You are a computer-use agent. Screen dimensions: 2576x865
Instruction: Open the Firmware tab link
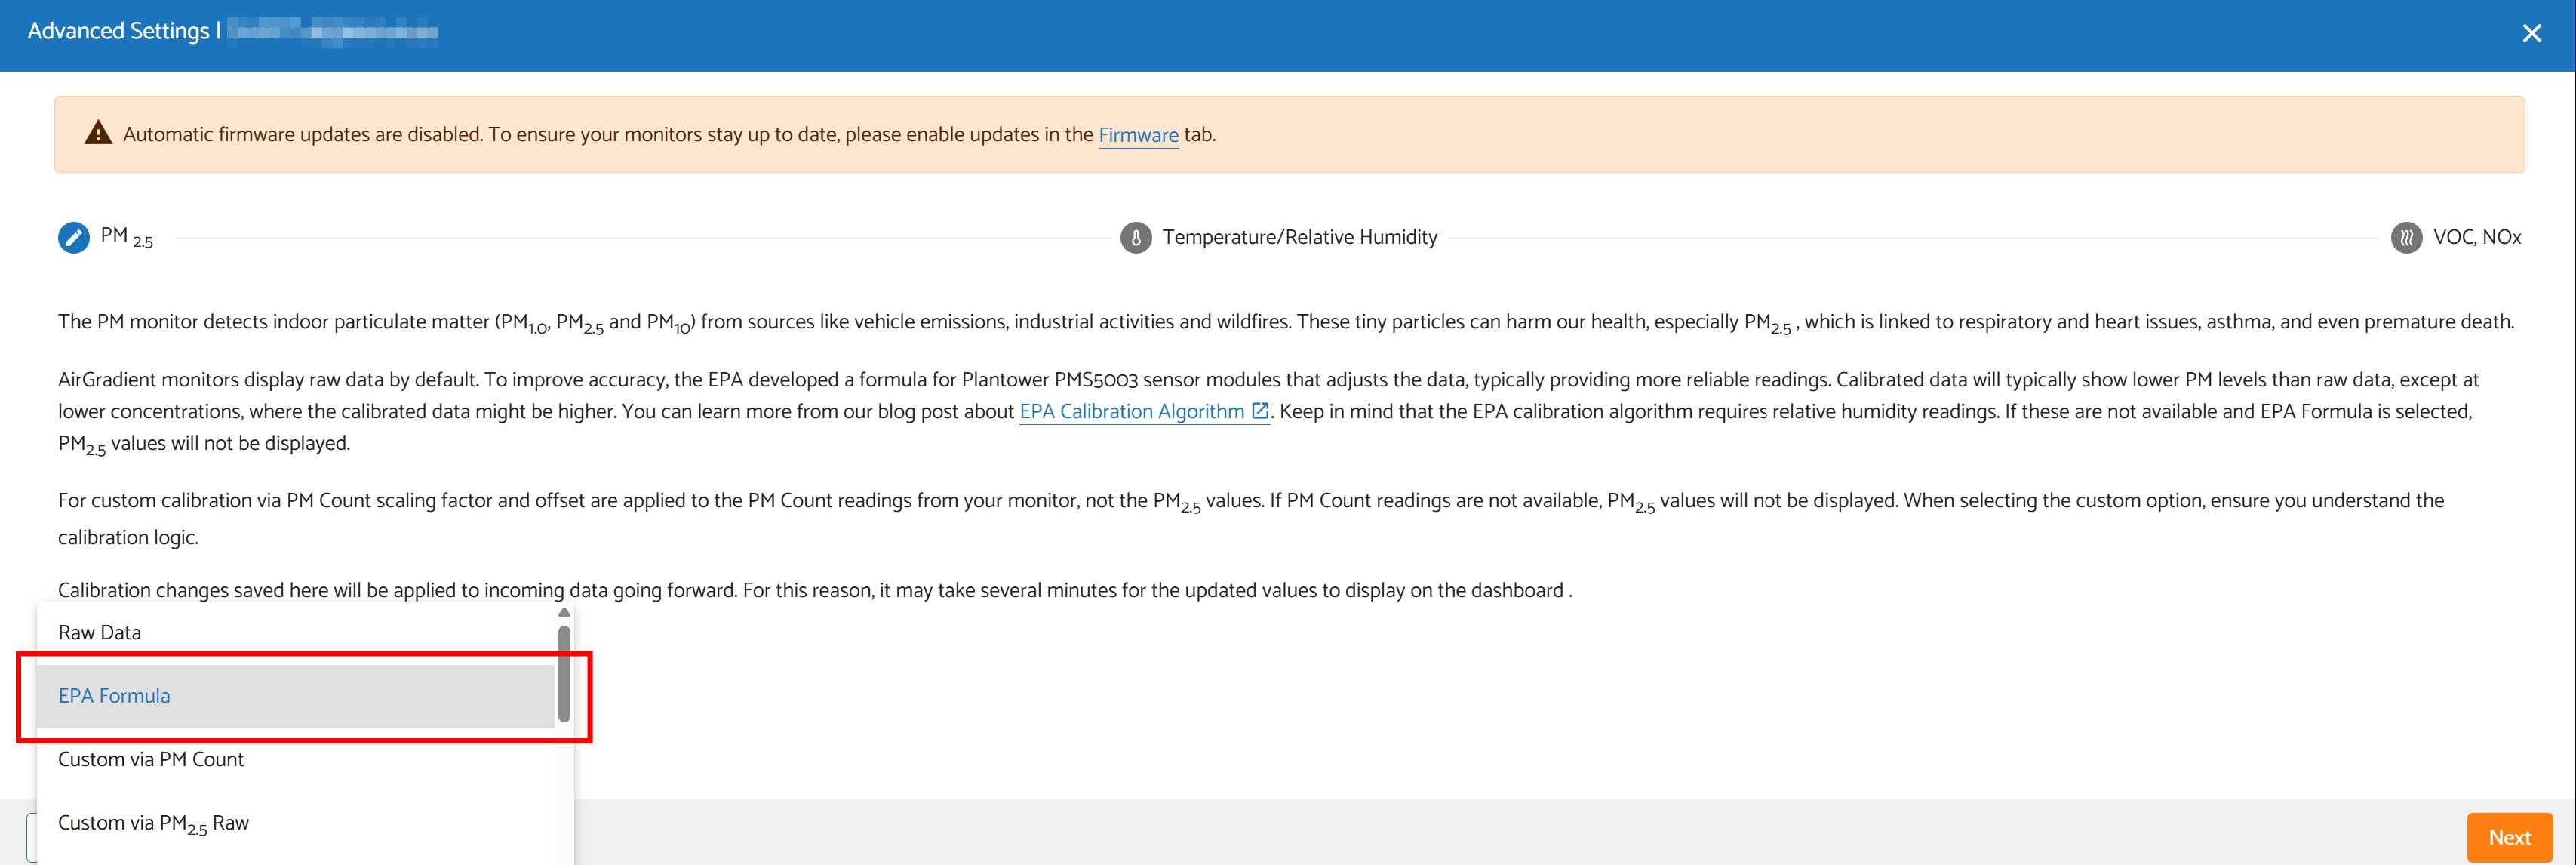(x=1138, y=135)
